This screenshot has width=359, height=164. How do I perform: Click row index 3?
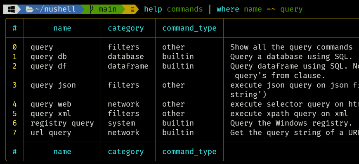pos(15,85)
